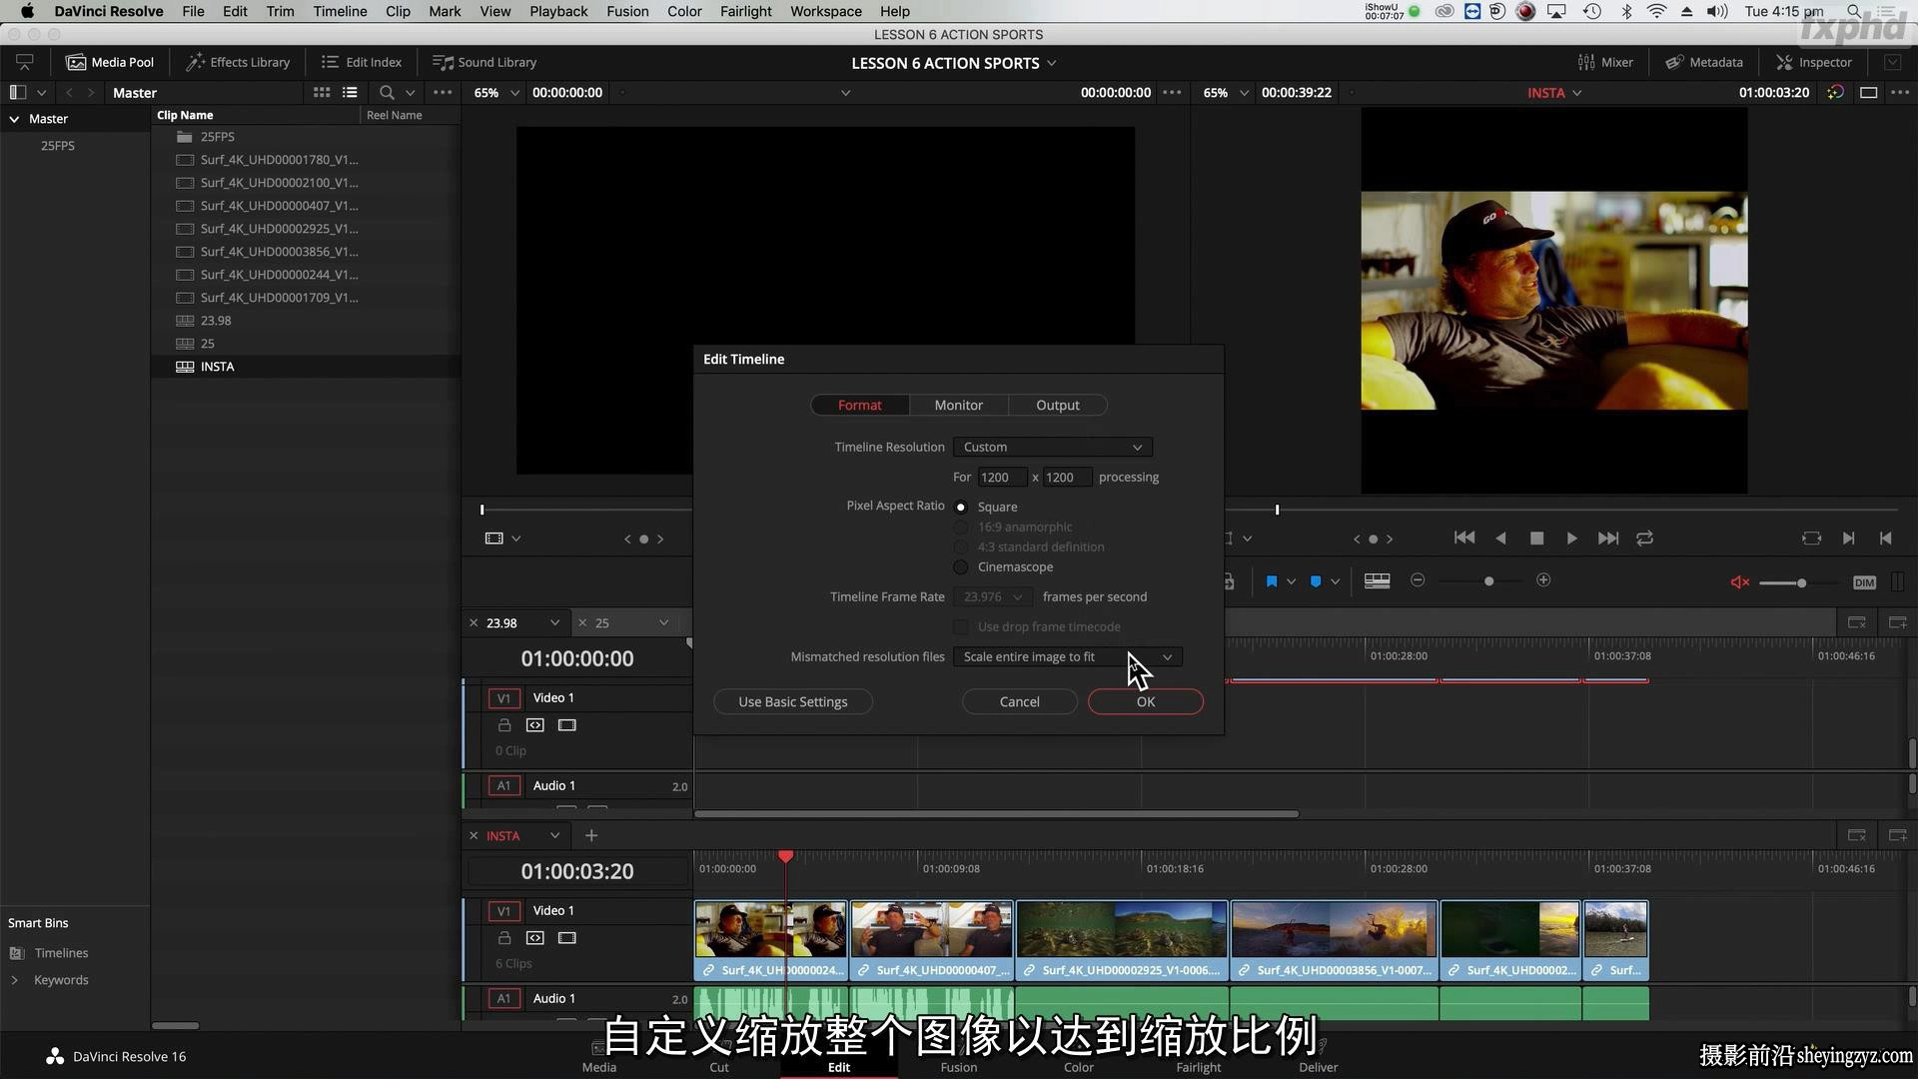Open timeline viewer 65% zoom dropdown

(1244, 93)
